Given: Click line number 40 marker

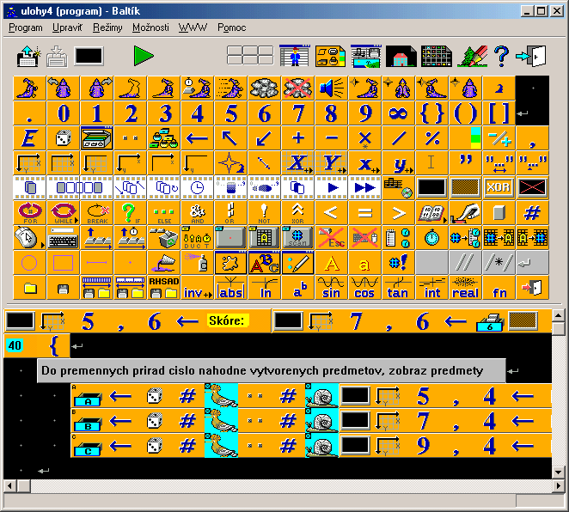Looking at the screenshot, I should pyautogui.click(x=15, y=346).
